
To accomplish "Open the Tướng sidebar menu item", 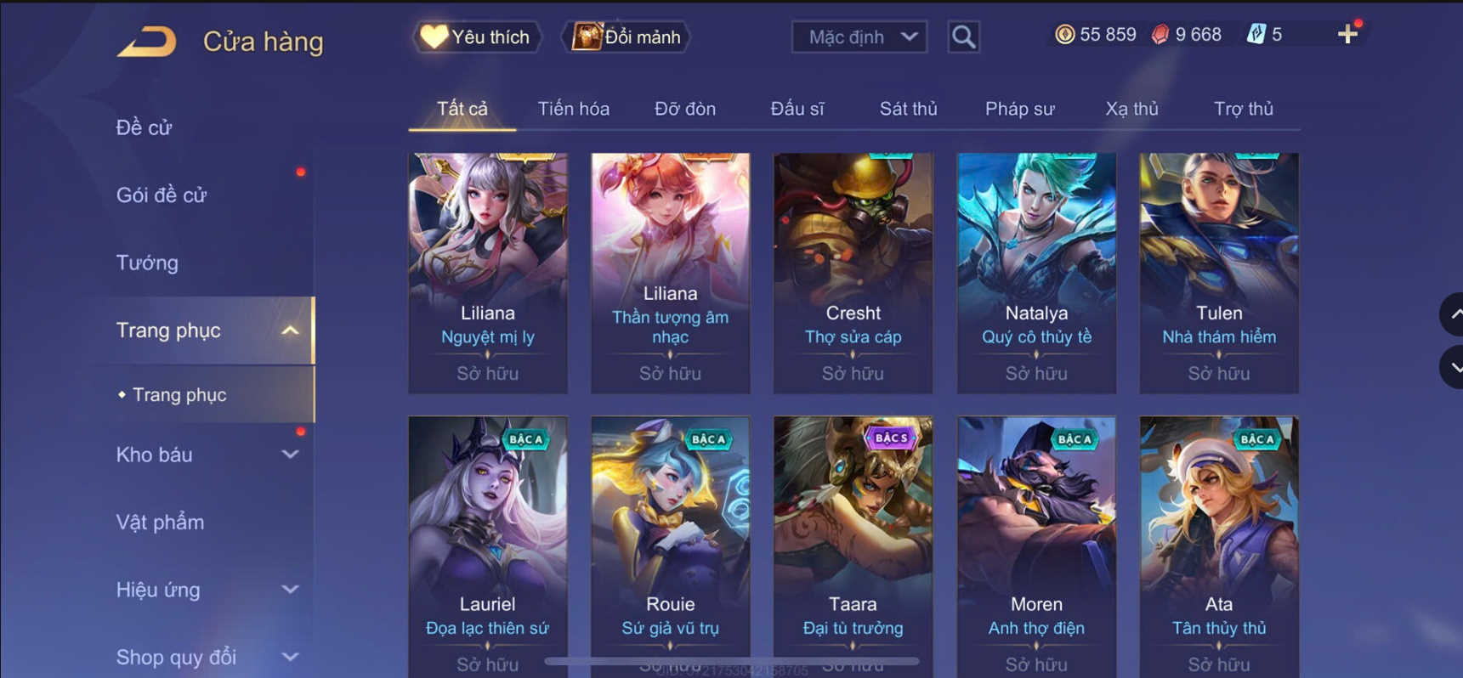I will 147,263.
